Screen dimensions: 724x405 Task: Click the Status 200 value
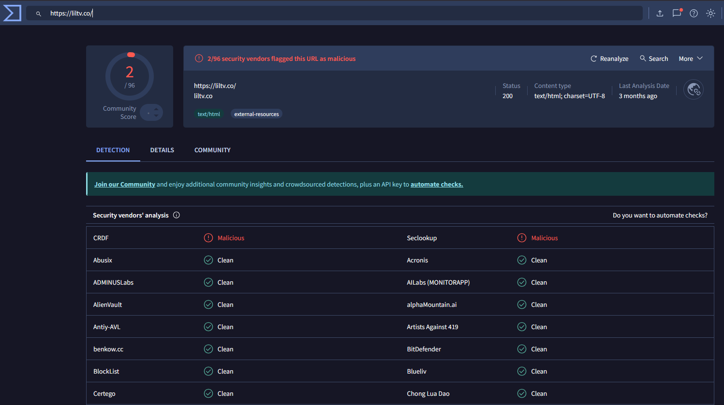pos(507,96)
